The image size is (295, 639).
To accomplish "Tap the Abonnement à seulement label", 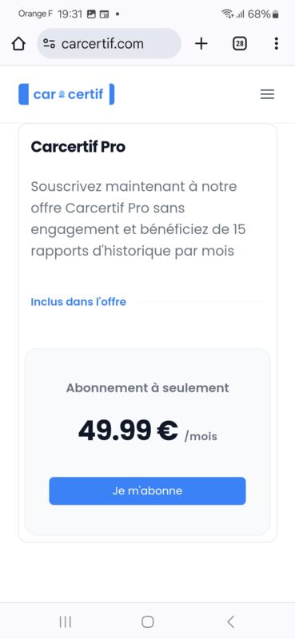I will (147, 387).
